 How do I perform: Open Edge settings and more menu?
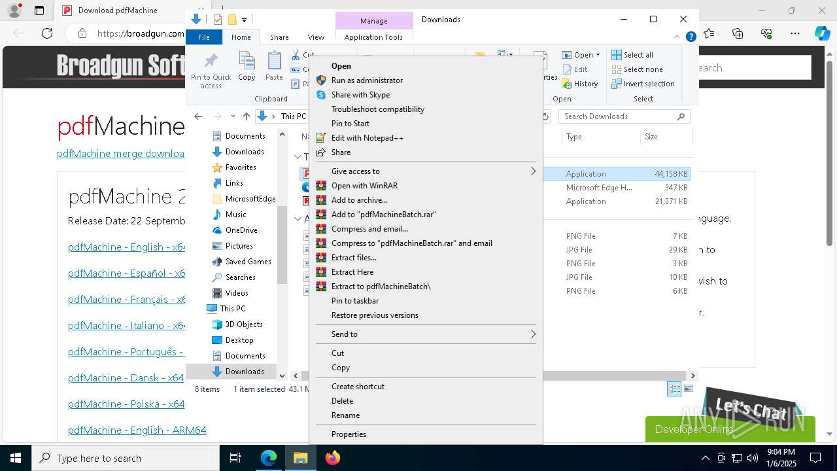pos(794,33)
